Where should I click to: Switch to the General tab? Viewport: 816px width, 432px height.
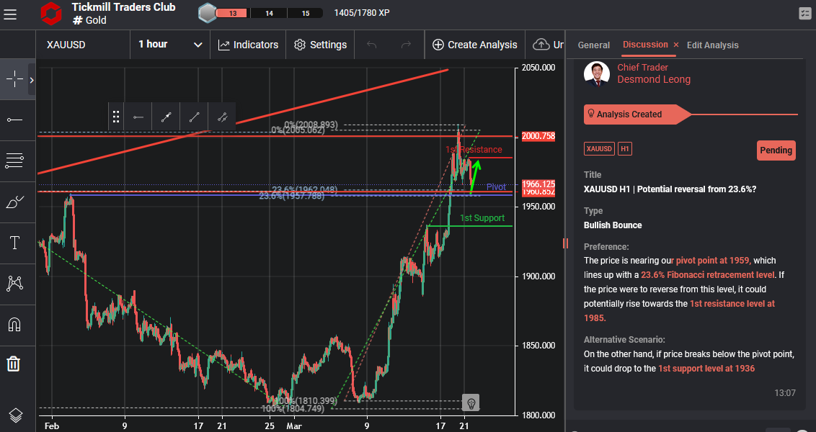click(x=594, y=45)
